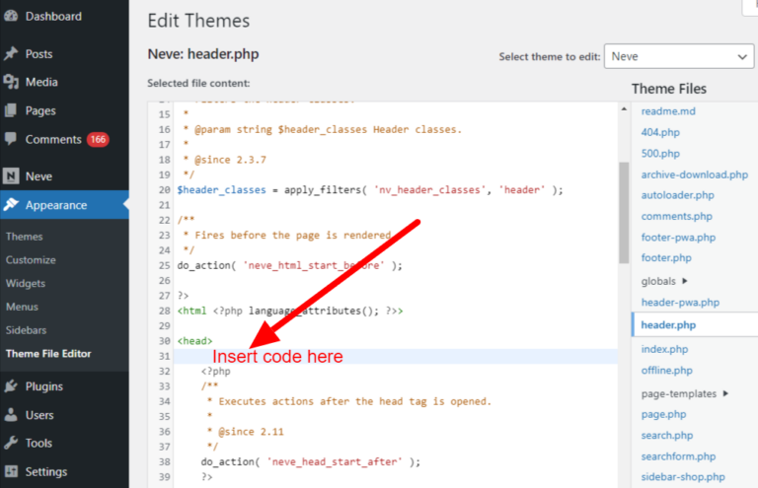Viewport: 758px width, 488px height.
Task: Click the Tools wrench icon
Action: (x=11, y=444)
